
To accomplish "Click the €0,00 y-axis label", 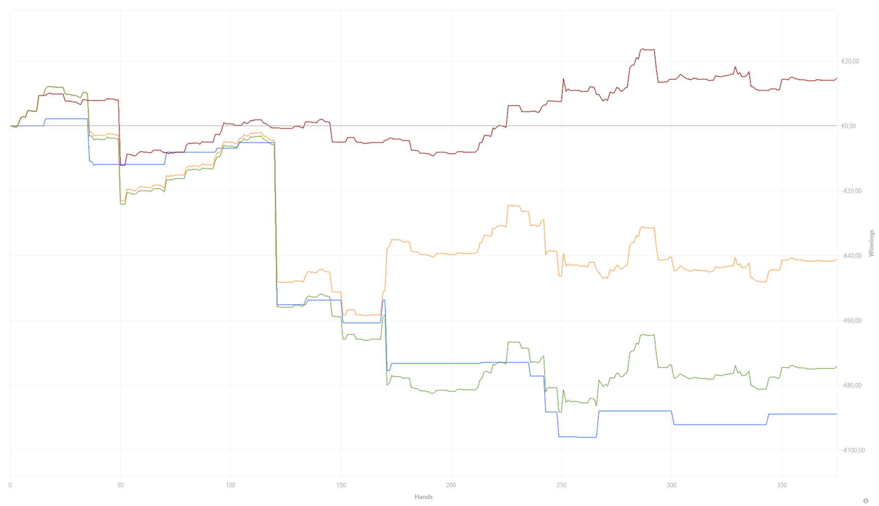I will coord(849,126).
